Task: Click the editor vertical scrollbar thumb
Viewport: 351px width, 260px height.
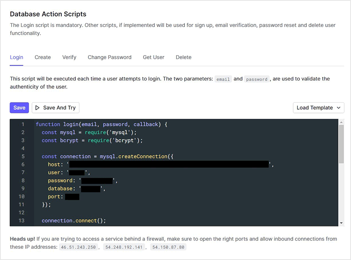Action: pos(341,143)
